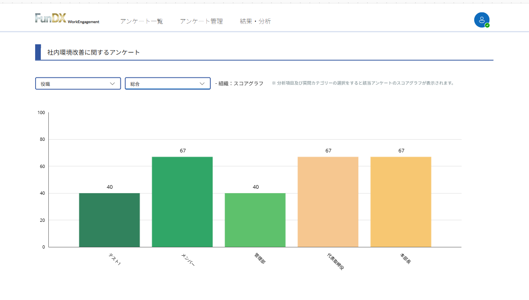Screen dimensions: 529x300
Task: Switch to the 結果・分析 section
Action: pos(255,22)
